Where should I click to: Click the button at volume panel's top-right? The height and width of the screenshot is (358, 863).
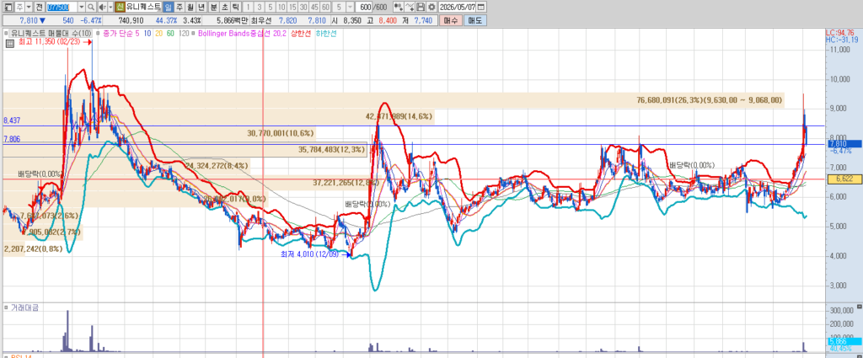click(859, 306)
